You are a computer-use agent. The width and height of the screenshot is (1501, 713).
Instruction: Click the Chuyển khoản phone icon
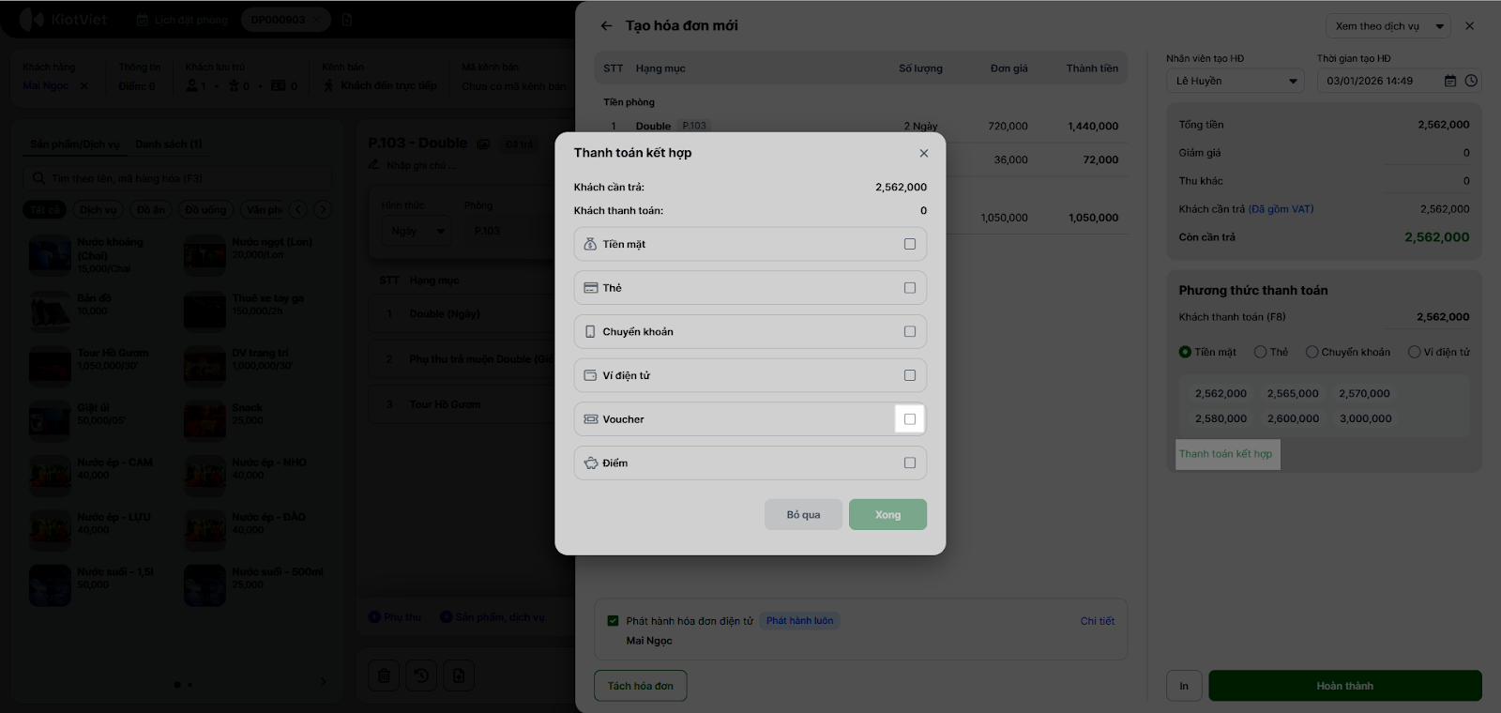coord(590,332)
